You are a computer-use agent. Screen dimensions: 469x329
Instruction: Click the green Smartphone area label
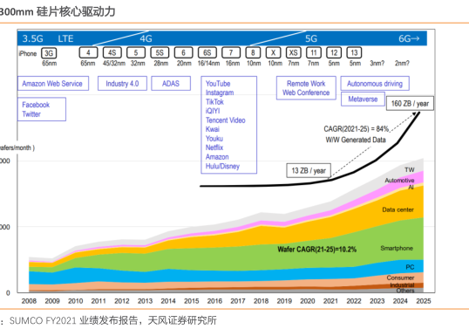397,248
